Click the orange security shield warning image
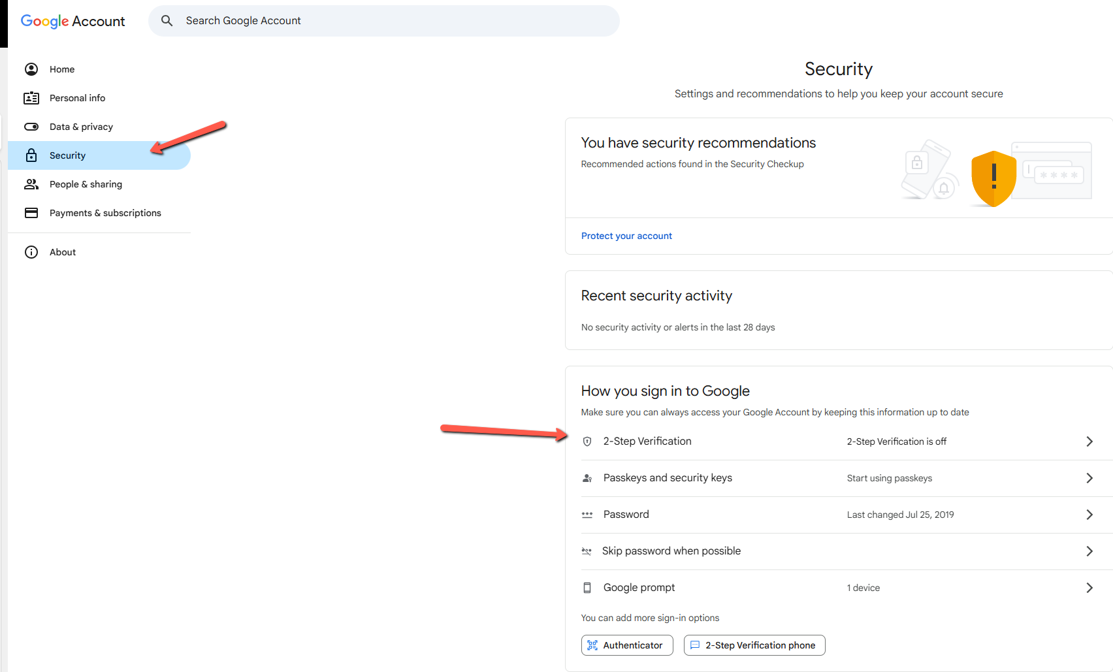This screenshot has width=1113, height=672. (x=993, y=178)
